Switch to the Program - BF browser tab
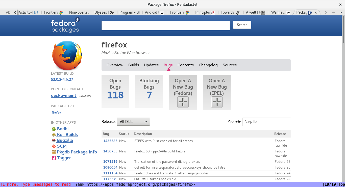This screenshot has width=345, height=187. (130, 12)
